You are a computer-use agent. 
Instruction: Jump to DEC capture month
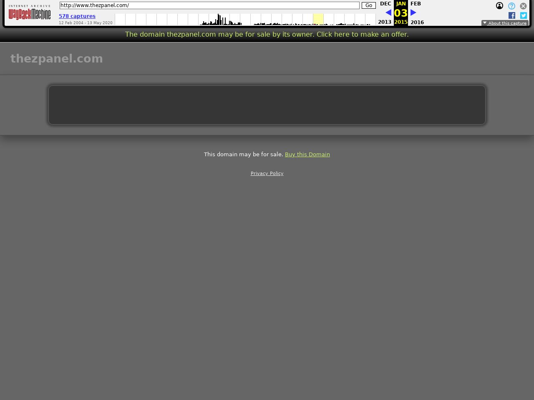(x=385, y=4)
